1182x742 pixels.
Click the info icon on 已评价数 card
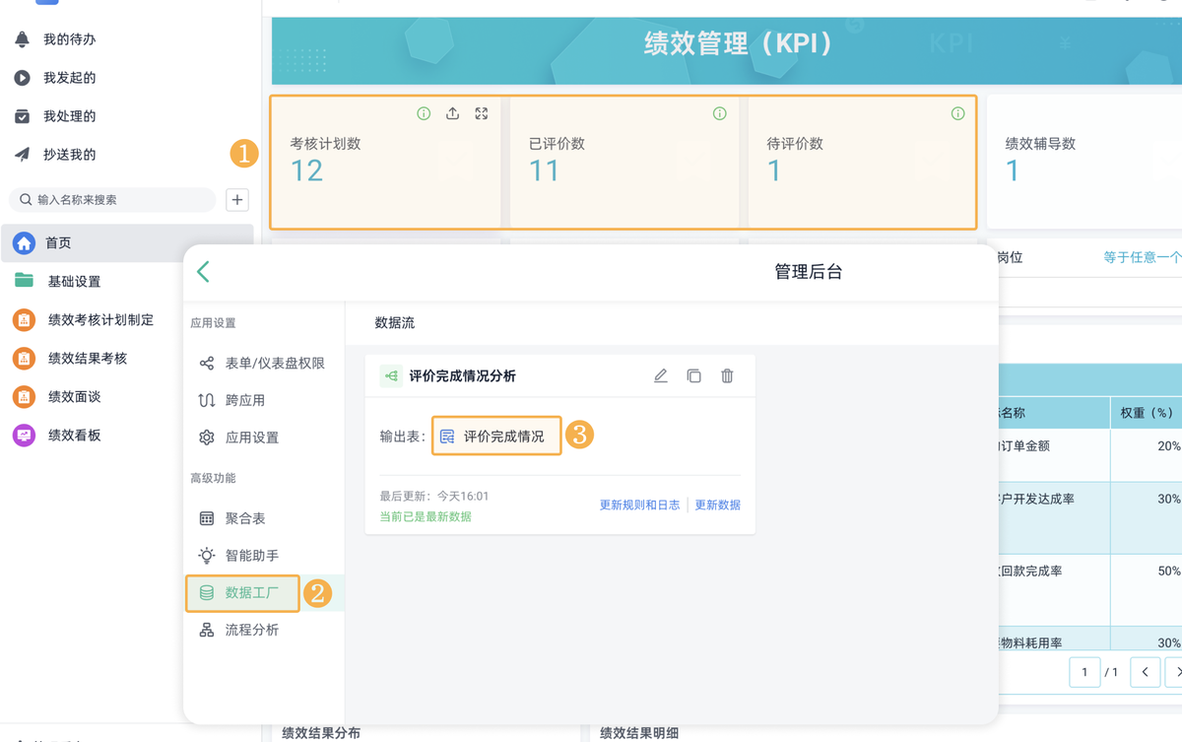pyautogui.click(x=720, y=113)
